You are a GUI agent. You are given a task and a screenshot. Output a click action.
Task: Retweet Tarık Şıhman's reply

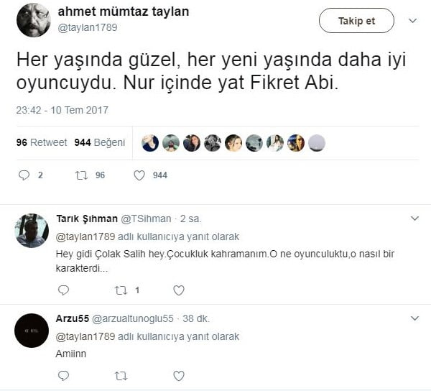click(121, 290)
